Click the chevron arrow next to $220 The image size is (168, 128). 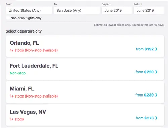coord(156,72)
